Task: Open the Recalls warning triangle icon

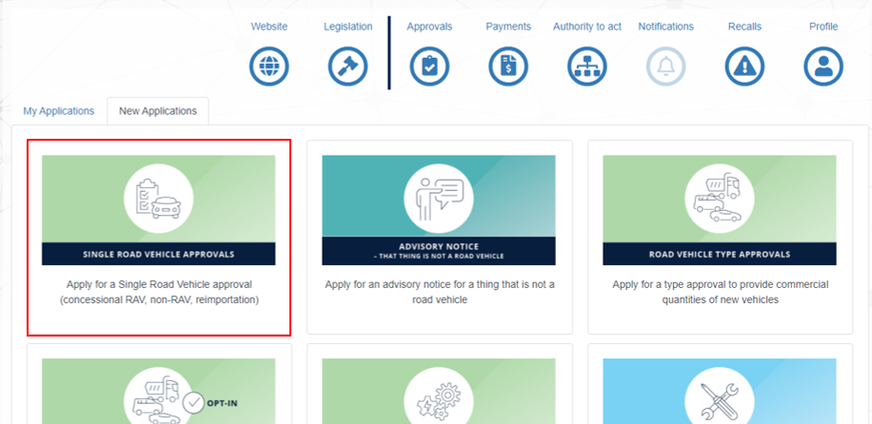Action: point(744,67)
